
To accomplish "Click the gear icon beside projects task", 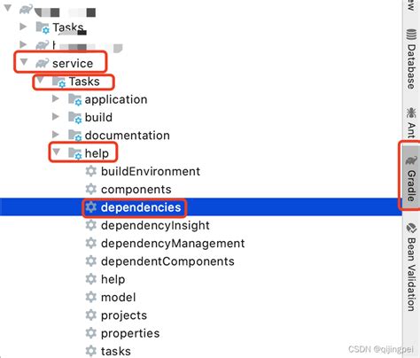I will (91, 315).
